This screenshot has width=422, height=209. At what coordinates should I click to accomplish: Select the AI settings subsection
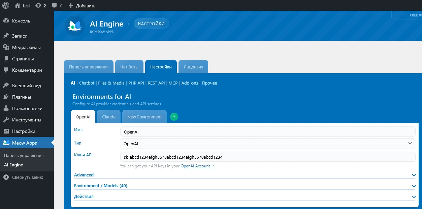click(73, 83)
